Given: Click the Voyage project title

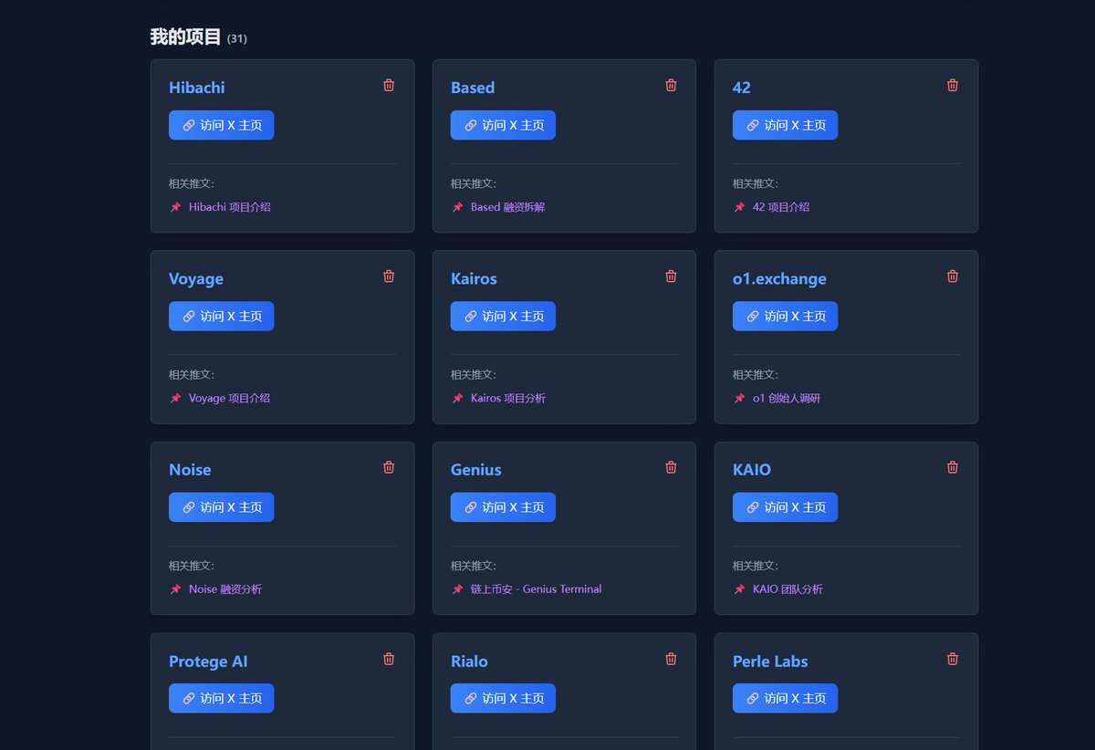Looking at the screenshot, I should click(196, 278).
